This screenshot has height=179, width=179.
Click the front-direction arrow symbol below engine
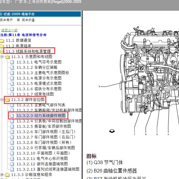click(112, 131)
